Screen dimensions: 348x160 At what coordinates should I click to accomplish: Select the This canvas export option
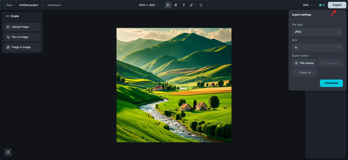click(x=304, y=63)
